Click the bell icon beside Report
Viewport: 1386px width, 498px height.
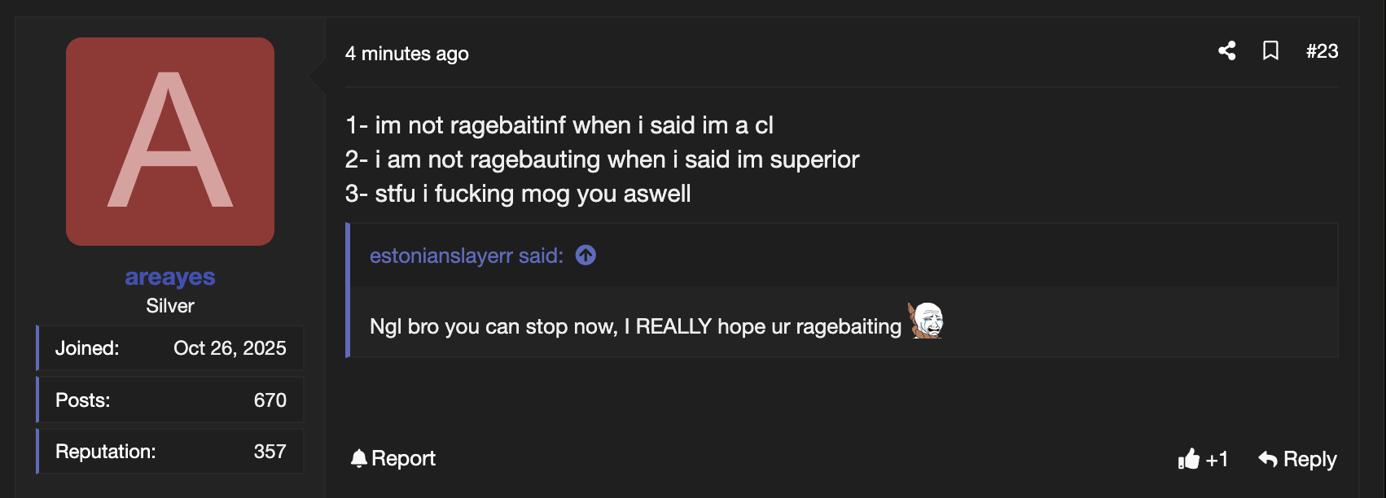[358, 459]
